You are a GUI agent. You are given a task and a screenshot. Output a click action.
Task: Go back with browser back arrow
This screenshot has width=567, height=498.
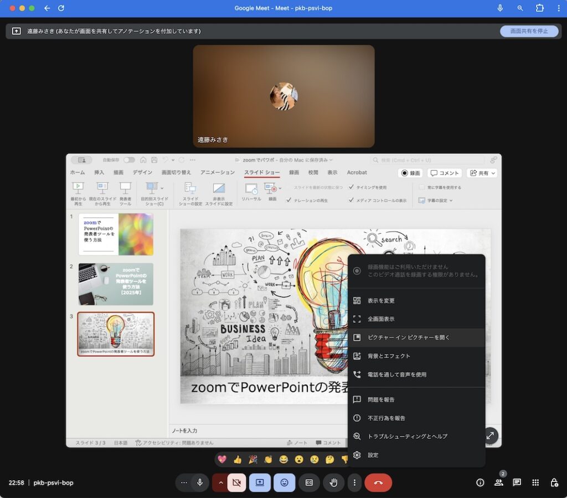pos(47,8)
